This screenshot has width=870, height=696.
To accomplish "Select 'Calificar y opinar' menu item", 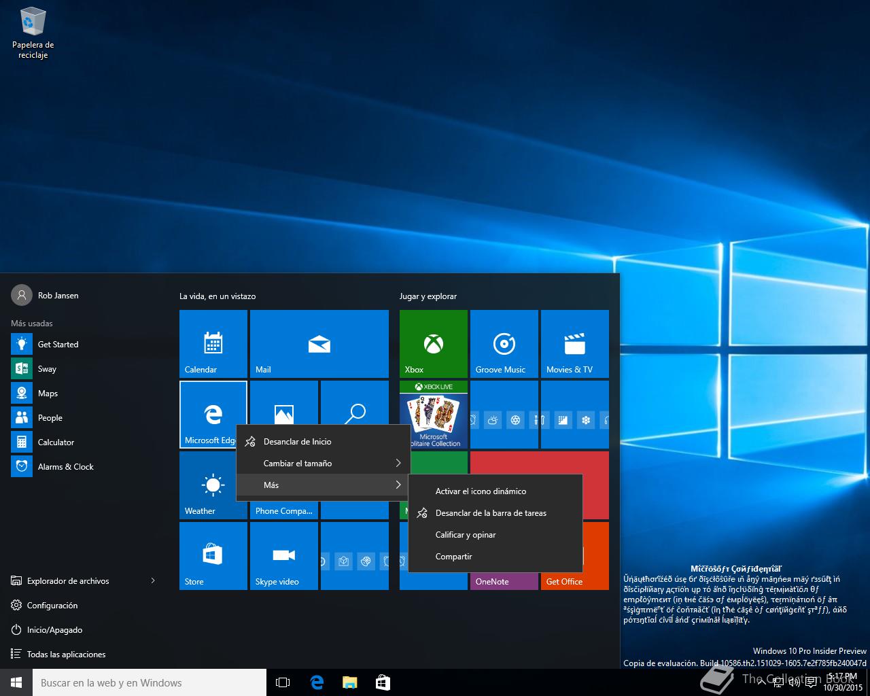I will click(466, 535).
